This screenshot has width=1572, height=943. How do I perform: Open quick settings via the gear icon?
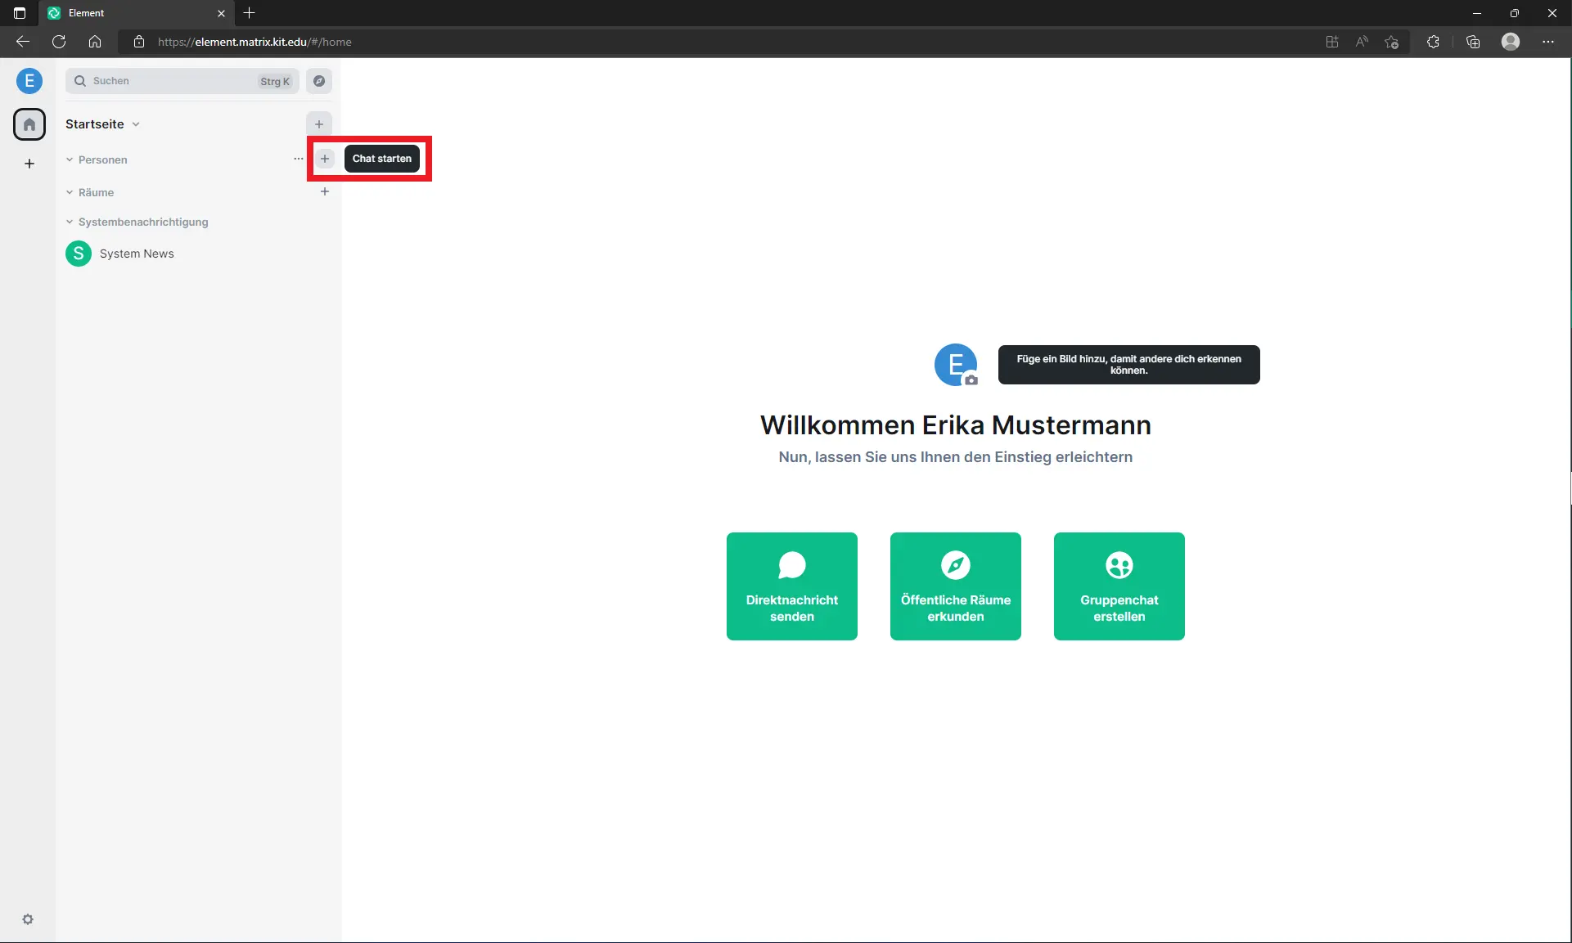[x=29, y=919]
